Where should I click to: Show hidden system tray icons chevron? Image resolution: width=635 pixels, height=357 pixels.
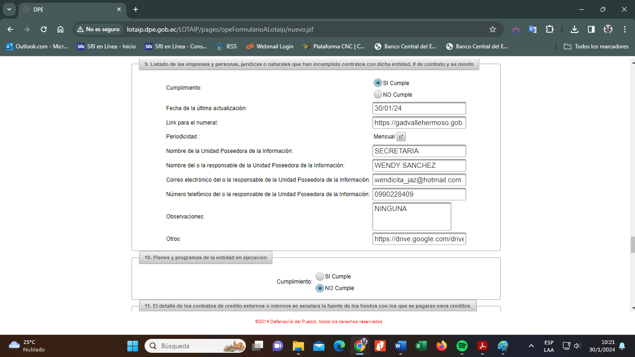[531, 346]
